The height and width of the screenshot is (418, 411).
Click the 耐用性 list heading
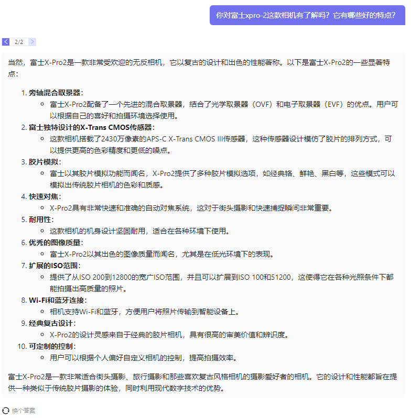41,219
